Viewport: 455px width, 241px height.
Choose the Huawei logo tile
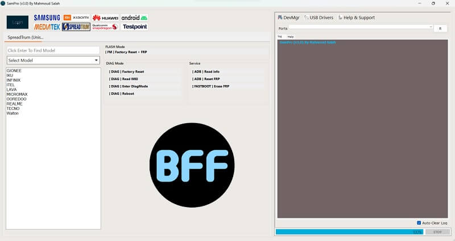tap(105, 18)
